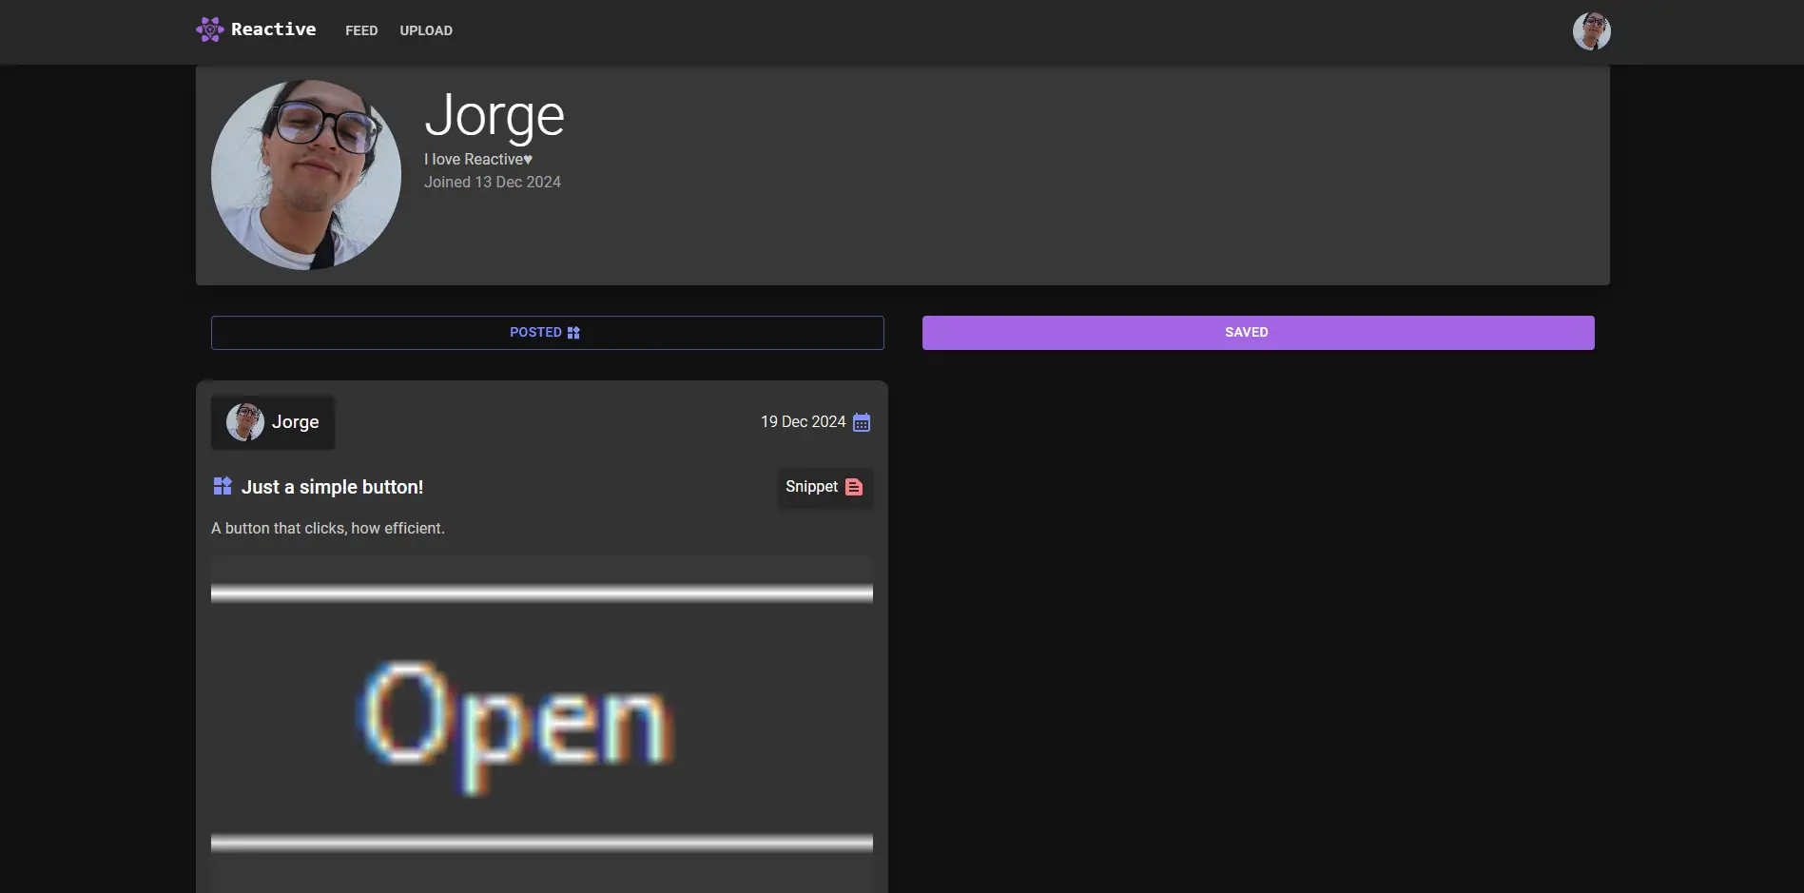The image size is (1804, 893).
Task: Switch to the POSTED tab
Action: point(548,333)
